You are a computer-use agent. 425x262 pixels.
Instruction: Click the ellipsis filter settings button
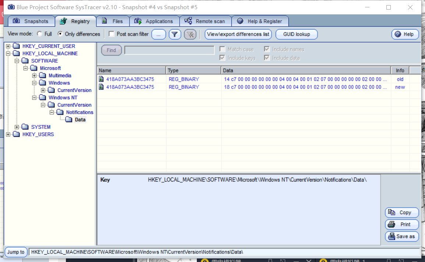pos(159,35)
